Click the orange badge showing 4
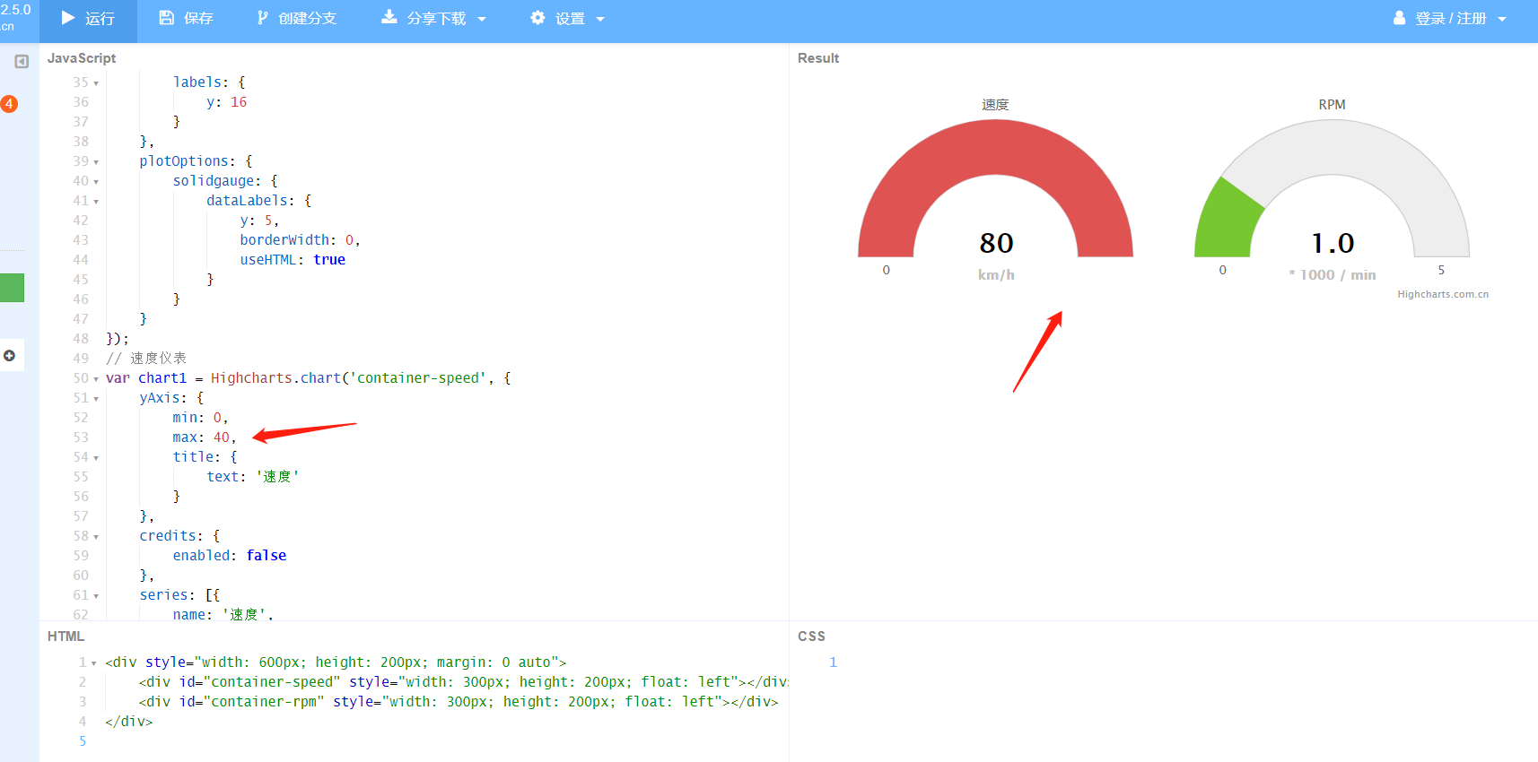This screenshot has width=1538, height=762. click(x=9, y=104)
